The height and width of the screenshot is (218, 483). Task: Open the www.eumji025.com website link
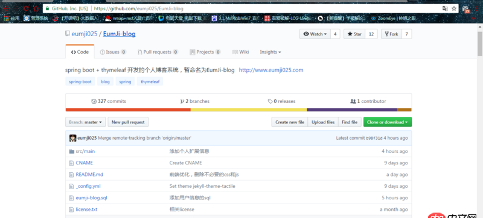click(271, 70)
